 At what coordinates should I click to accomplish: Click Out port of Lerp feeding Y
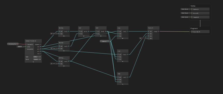pos(127,54)
